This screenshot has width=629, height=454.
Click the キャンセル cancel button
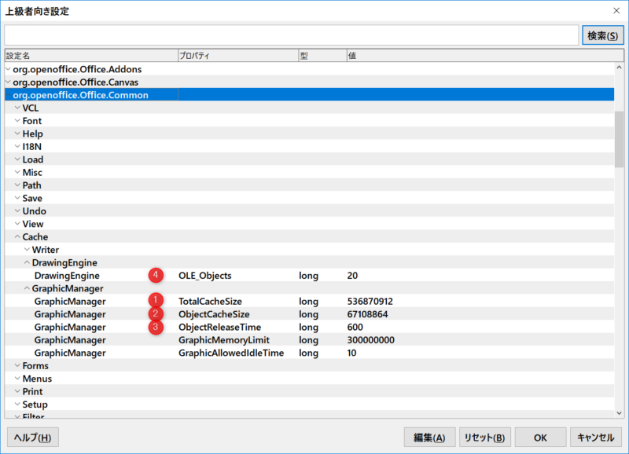pos(595,438)
